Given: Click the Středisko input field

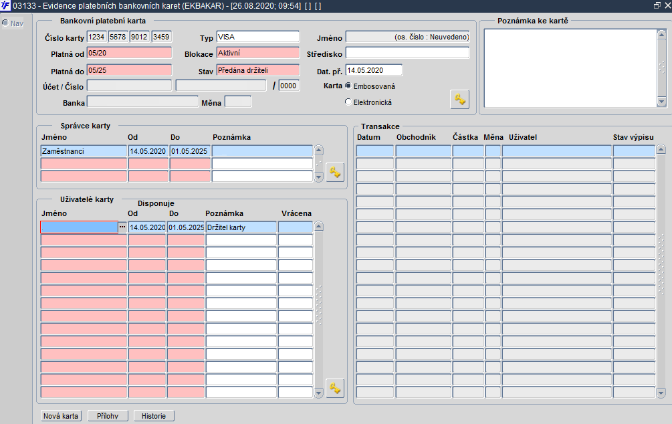Looking at the screenshot, I should pyautogui.click(x=408, y=53).
